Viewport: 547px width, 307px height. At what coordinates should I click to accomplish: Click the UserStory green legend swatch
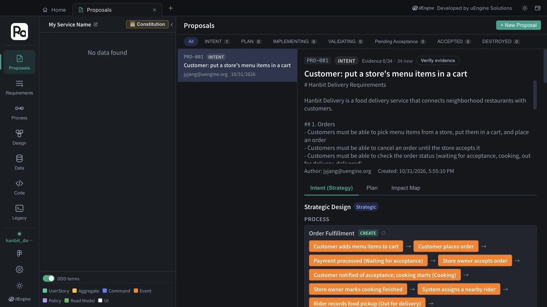(45, 291)
